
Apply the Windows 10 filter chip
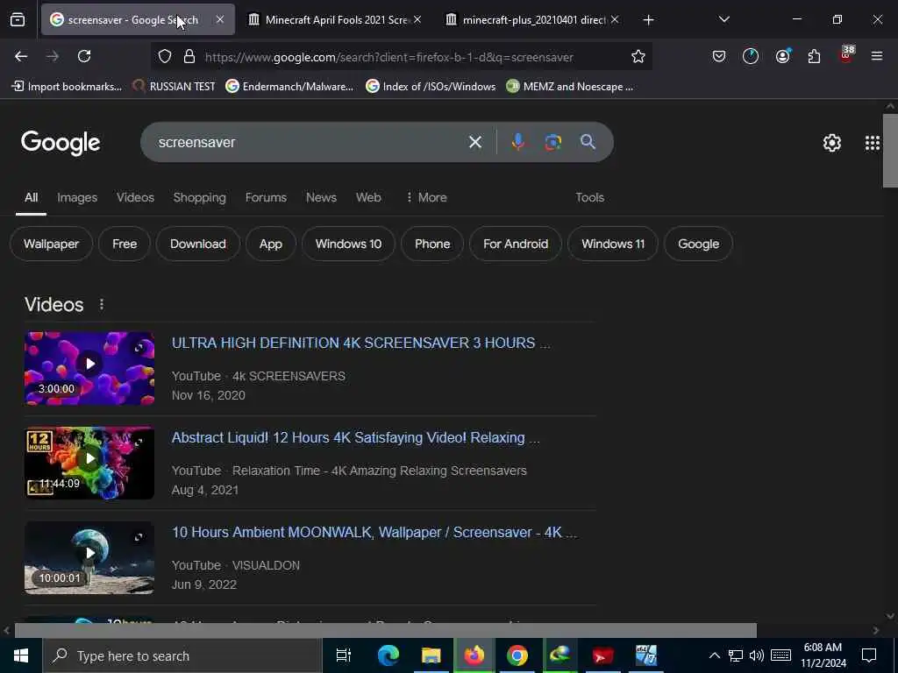348,244
